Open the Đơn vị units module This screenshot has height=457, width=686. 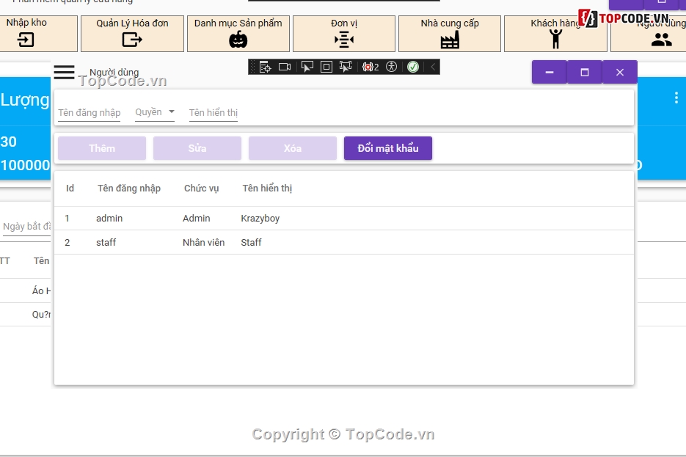click(343, 33)
